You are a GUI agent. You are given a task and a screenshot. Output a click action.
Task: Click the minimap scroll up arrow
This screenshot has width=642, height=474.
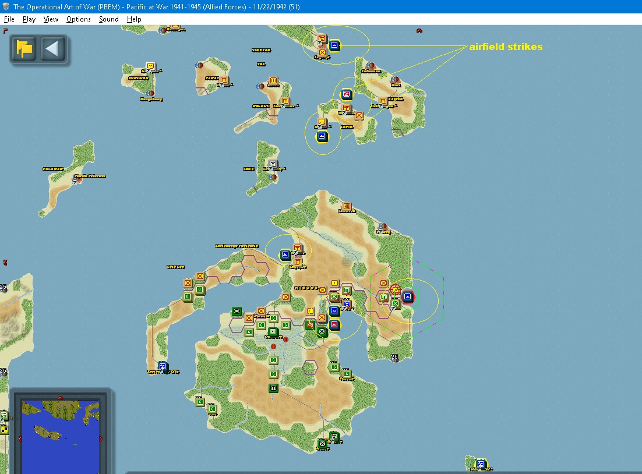[x=61, y=398]
